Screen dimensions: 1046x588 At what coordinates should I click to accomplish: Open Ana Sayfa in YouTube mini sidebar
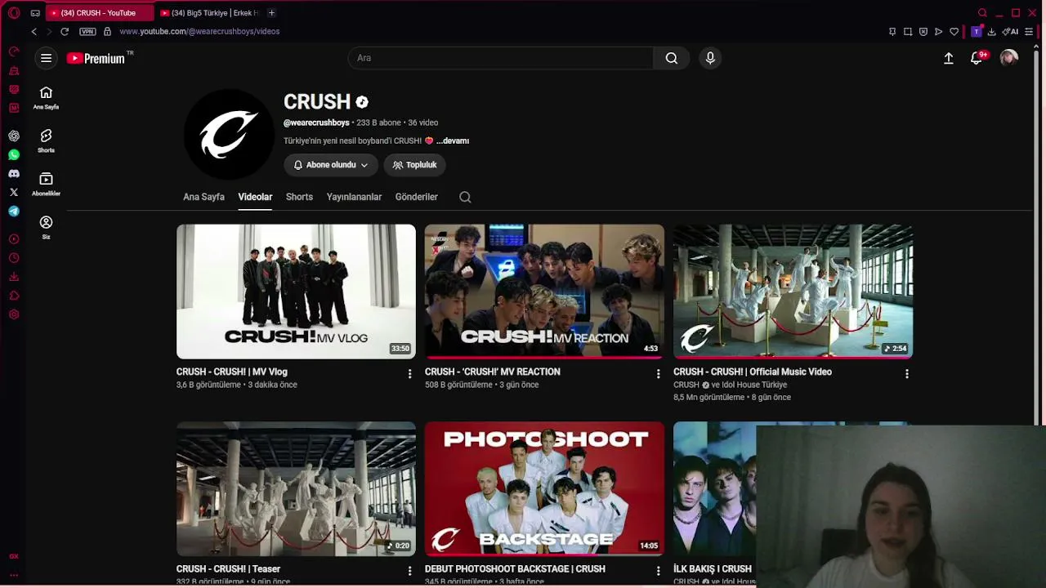(46, 97)
